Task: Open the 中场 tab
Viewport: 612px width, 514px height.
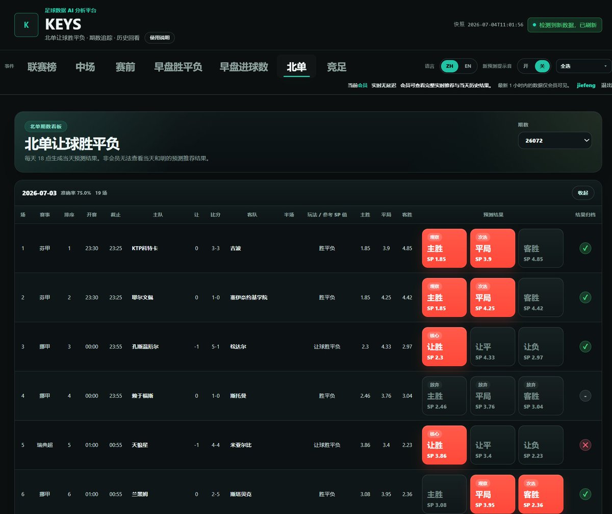Action: (x=85, y=67)
